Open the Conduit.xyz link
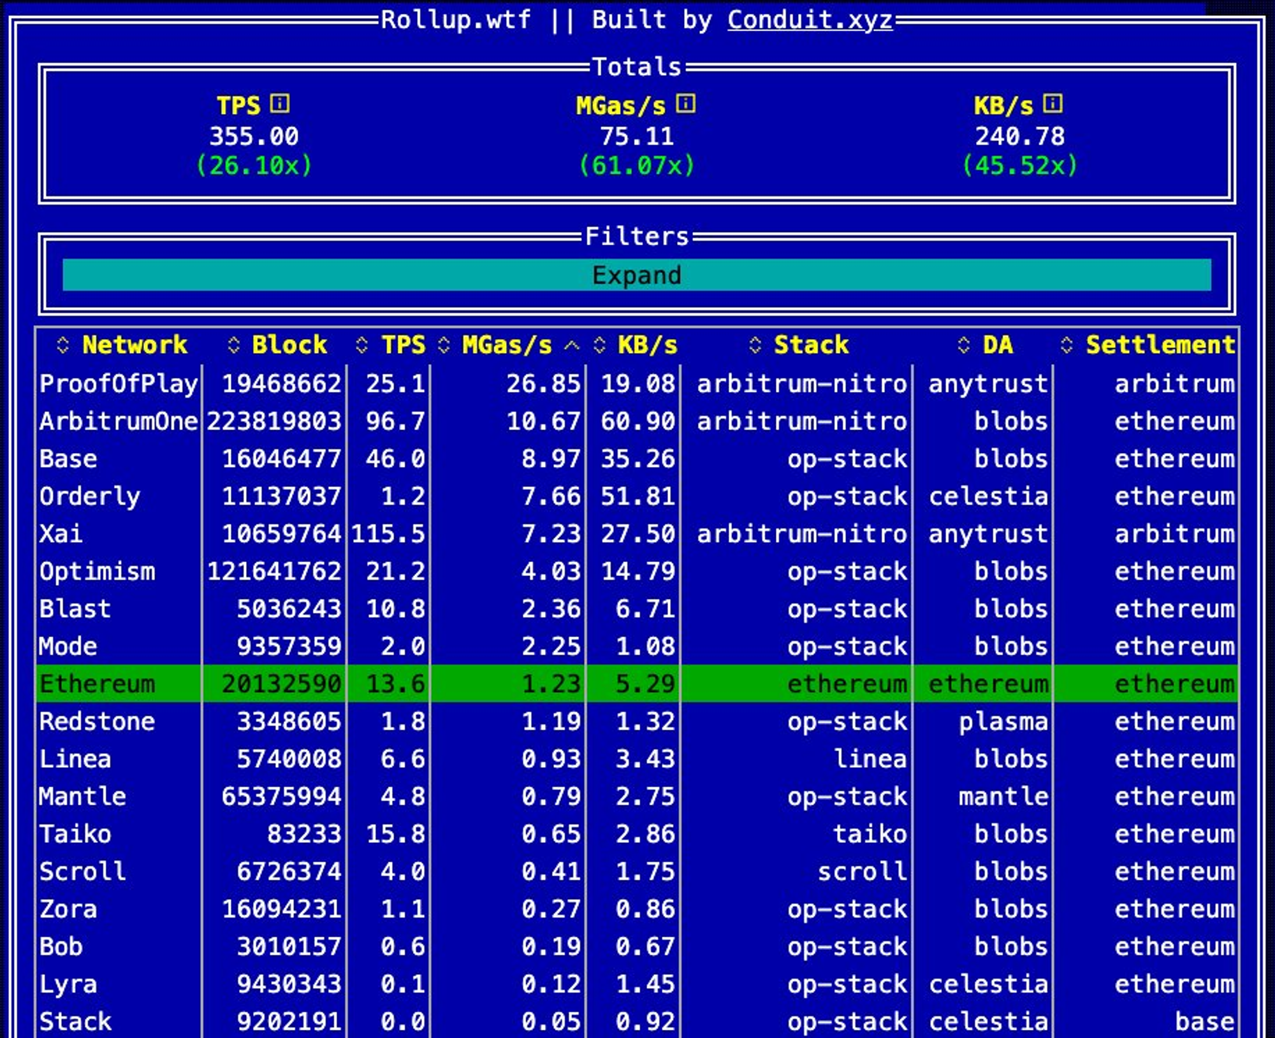Image resolution: width=1275 pixels, height=1038 pixels. click(810, 20)
